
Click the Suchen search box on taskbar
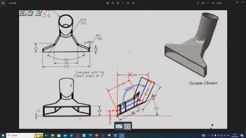point(25,135)
